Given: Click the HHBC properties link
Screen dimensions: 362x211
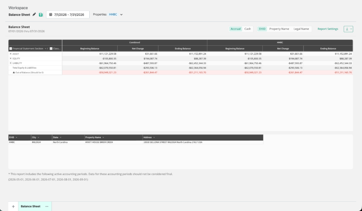Looking at the screenshot, I should (113, 14).
